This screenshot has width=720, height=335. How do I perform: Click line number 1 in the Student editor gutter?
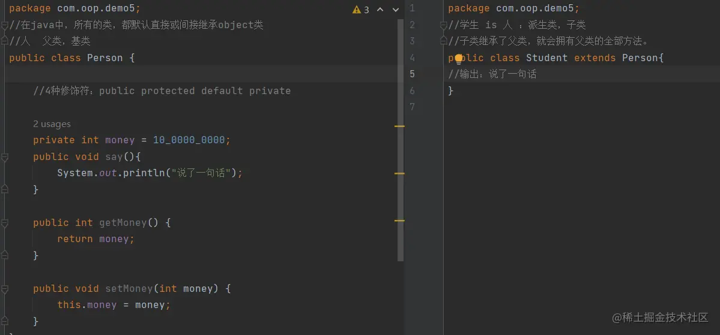(412, 8)
